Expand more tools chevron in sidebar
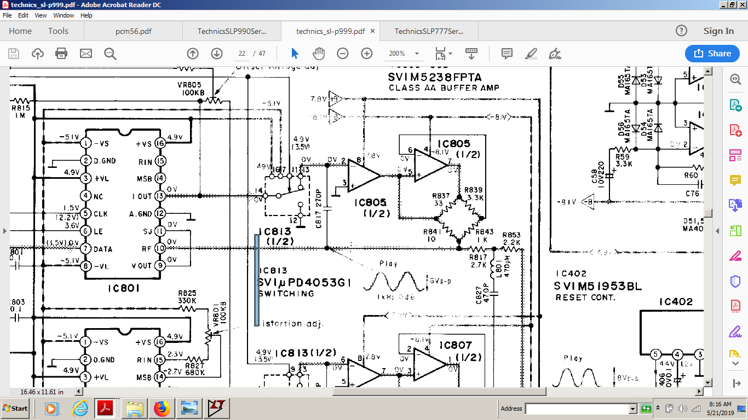 pyautogui.click(x=735, y=363)
